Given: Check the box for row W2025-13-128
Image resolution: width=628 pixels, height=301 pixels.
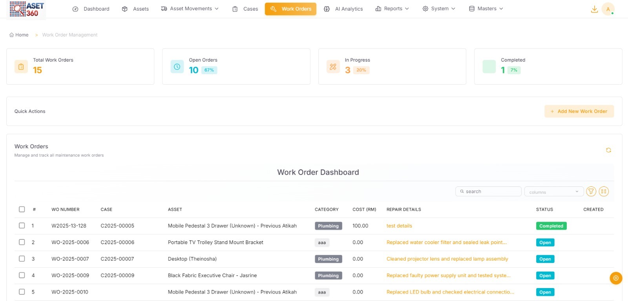Looking at the screenshot, I should tap(22, 226).
